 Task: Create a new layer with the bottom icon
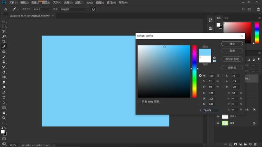point(250,144)
